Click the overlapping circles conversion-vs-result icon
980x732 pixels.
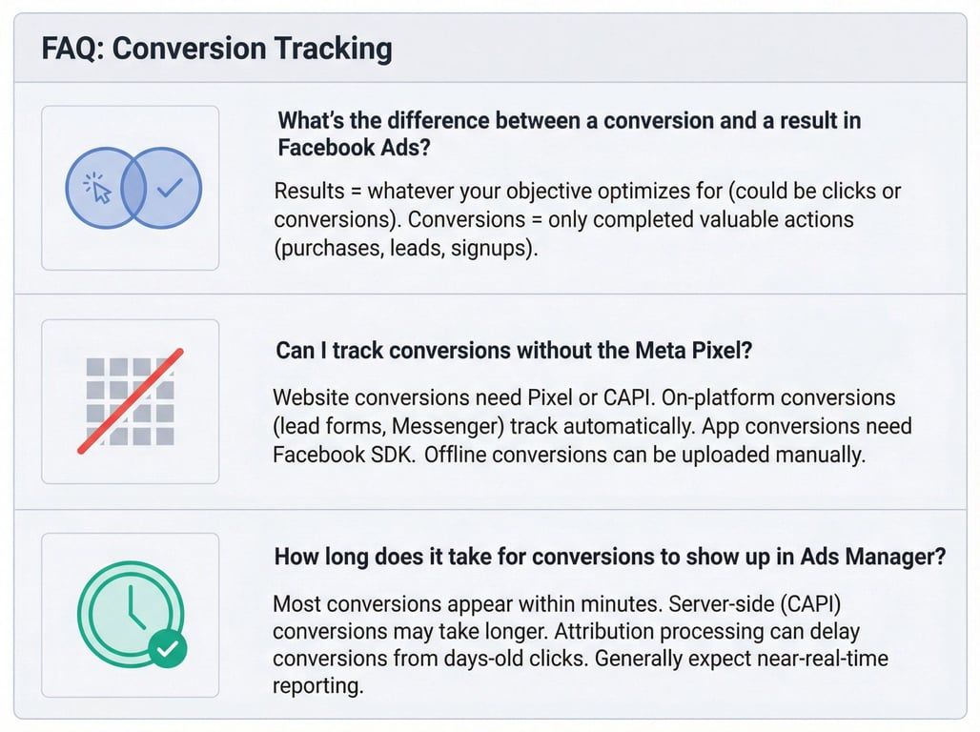[133, 188]
